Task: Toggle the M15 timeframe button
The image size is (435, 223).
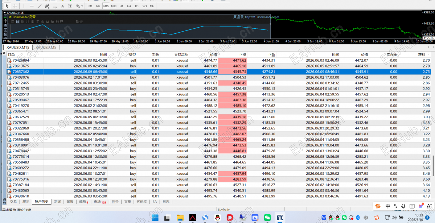Action: [x=106, y=6]
